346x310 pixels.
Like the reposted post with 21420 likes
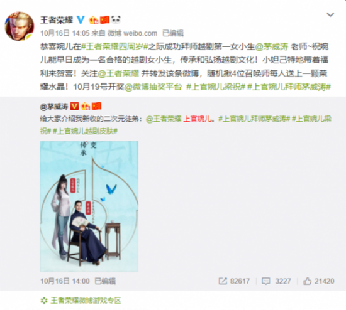click(x=307, y=281)
